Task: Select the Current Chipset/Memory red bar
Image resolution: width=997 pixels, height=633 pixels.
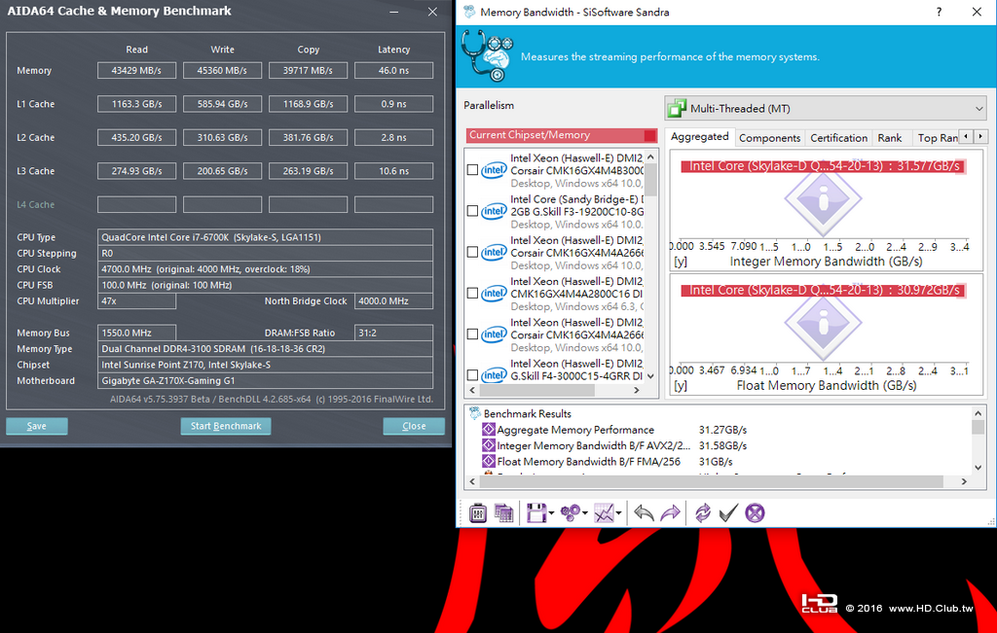Action: click(562, 134)
